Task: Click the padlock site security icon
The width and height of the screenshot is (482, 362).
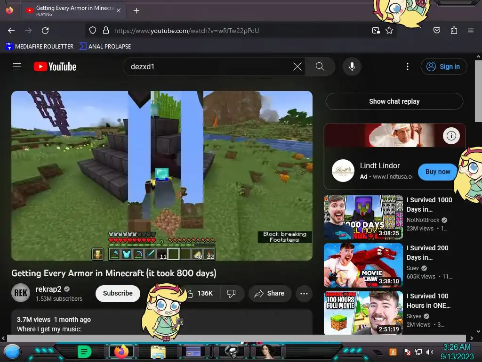Action: [106, 31]
